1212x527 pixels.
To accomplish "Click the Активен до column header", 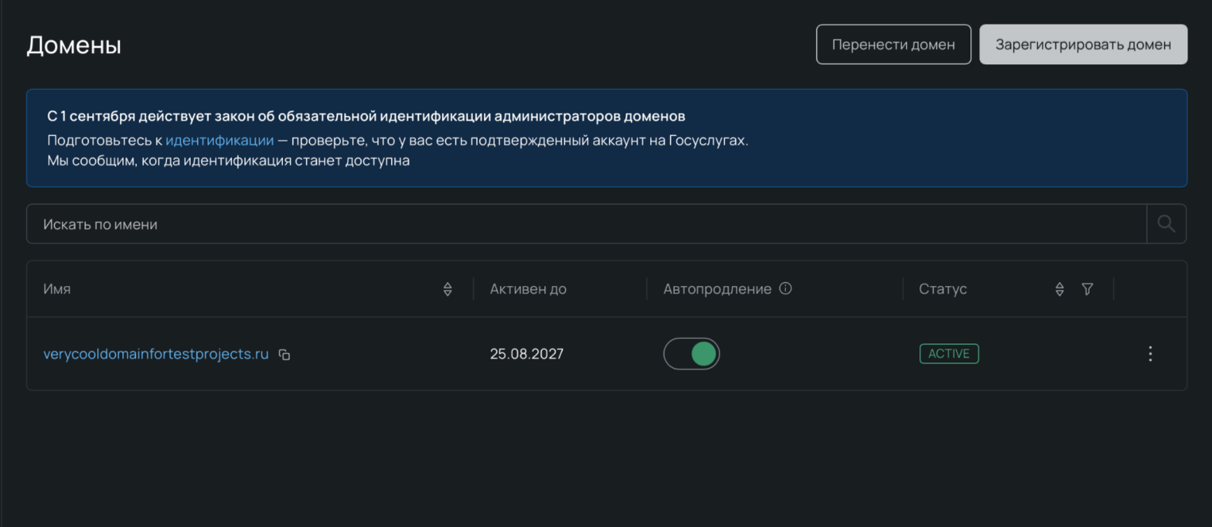I will pos(528,289).
